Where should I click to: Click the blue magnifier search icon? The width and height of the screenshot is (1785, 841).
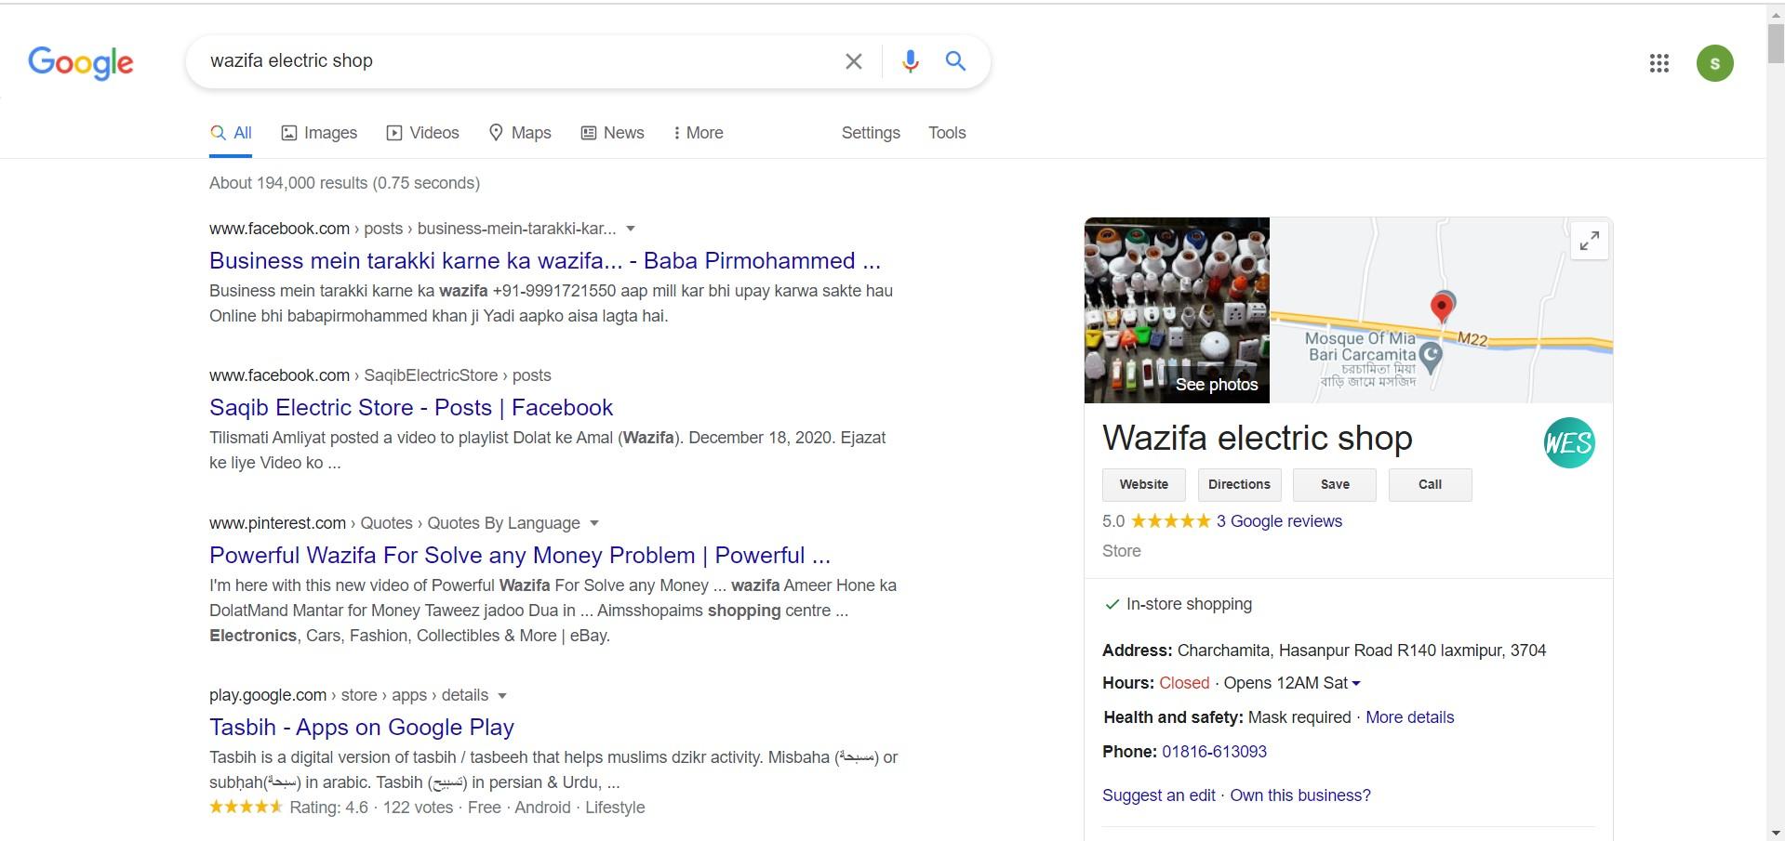955,61
